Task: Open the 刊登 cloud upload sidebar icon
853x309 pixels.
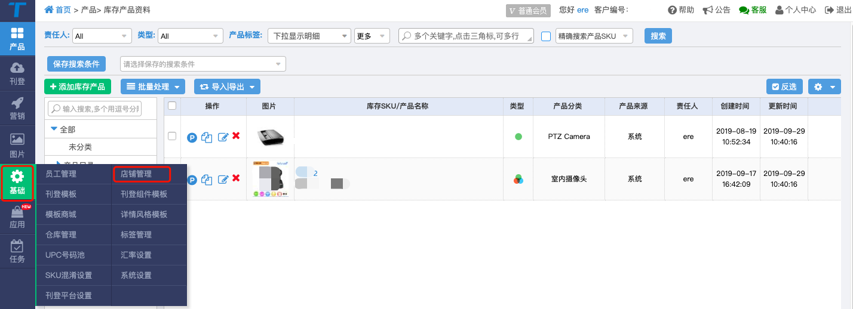Action: click(x=17, y=73)
